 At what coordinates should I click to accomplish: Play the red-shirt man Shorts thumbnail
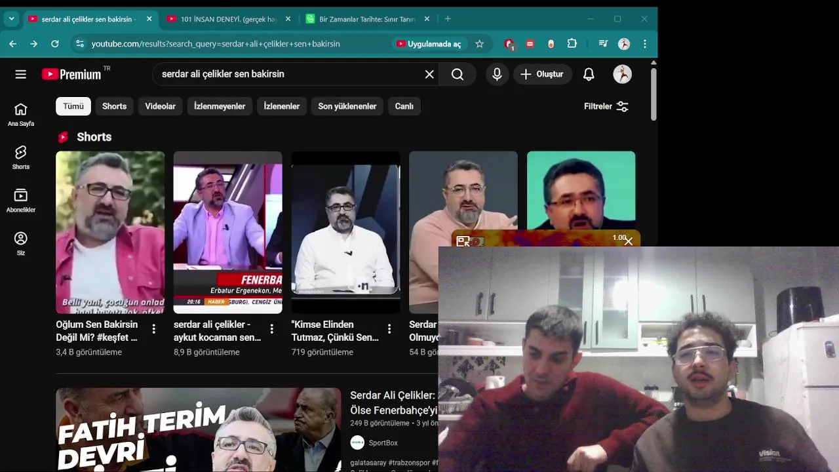click(x=110, y=233)
